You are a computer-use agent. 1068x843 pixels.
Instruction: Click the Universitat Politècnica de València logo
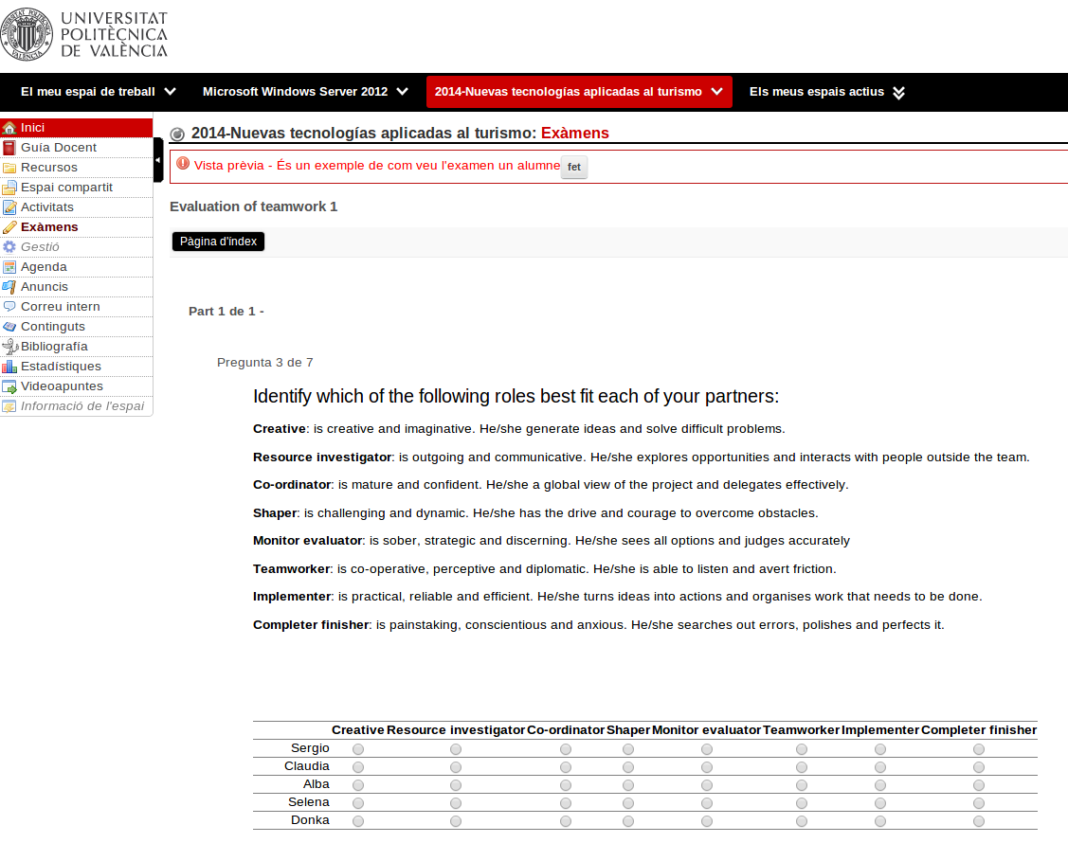[84, 35]
